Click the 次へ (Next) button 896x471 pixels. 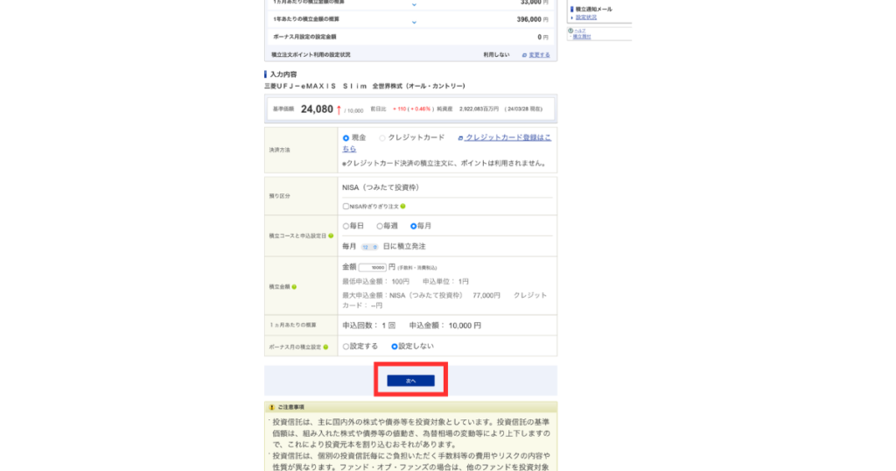click(x=410, y=381)
